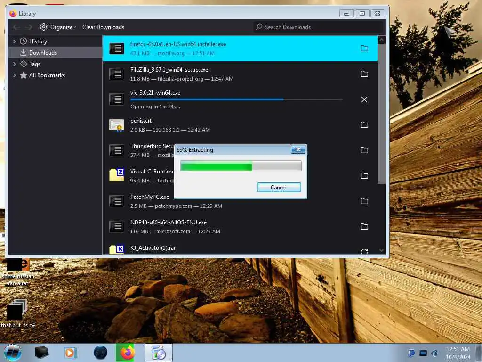Image resolution: width=482 pixels, height=362 pixels.
Task: Select vlc-3.0.21-win64.exe file name
Action: tap(155, 93)
